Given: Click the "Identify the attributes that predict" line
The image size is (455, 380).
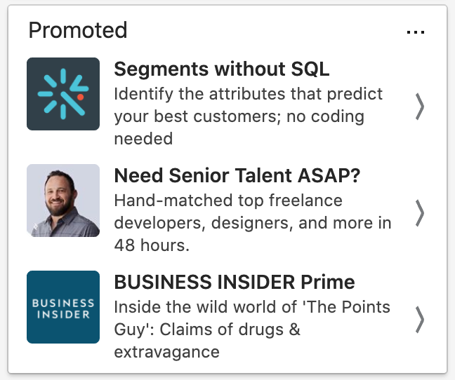Looking at the screenshot, I should pos(248,93).
